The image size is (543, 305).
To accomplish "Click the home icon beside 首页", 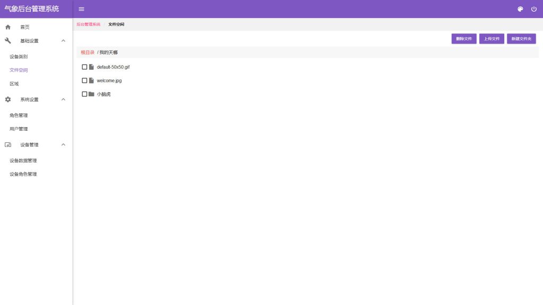I will pos(8,27).
